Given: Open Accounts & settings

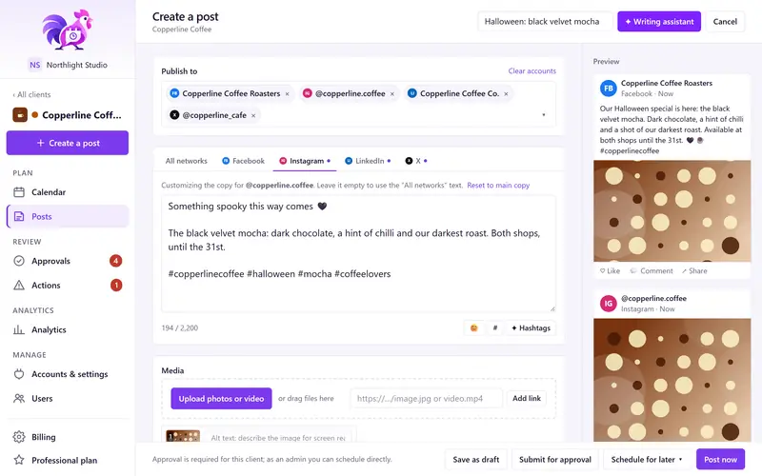Looking at the screenshot, I should coord(68,374).
